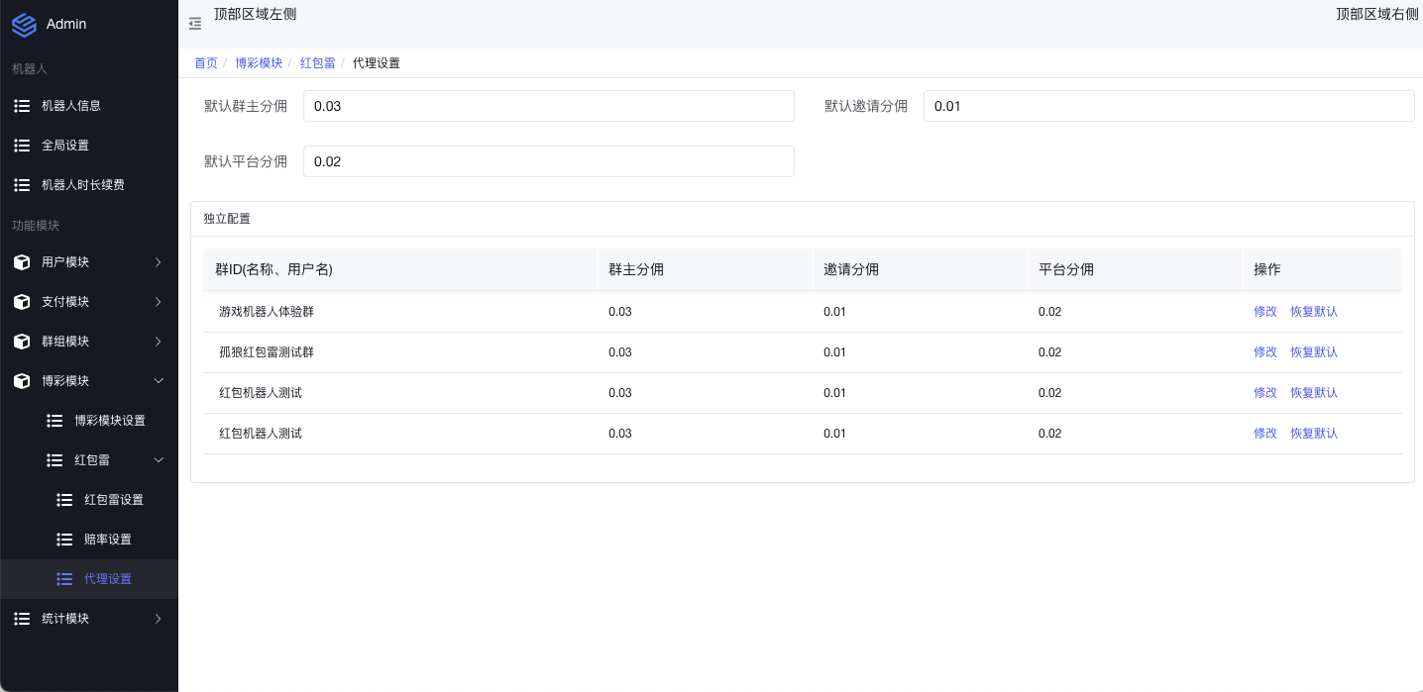Click the cube icon beside 支付模块

point(22,302)
